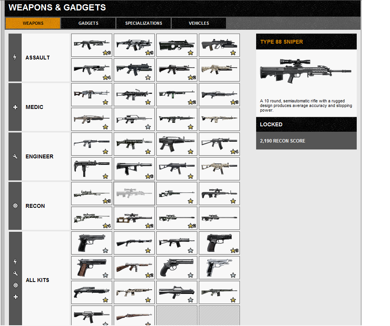Click the Type 88 Sniper preview image
The height and width of the screenshot is (326, 390).
[306, 71]
